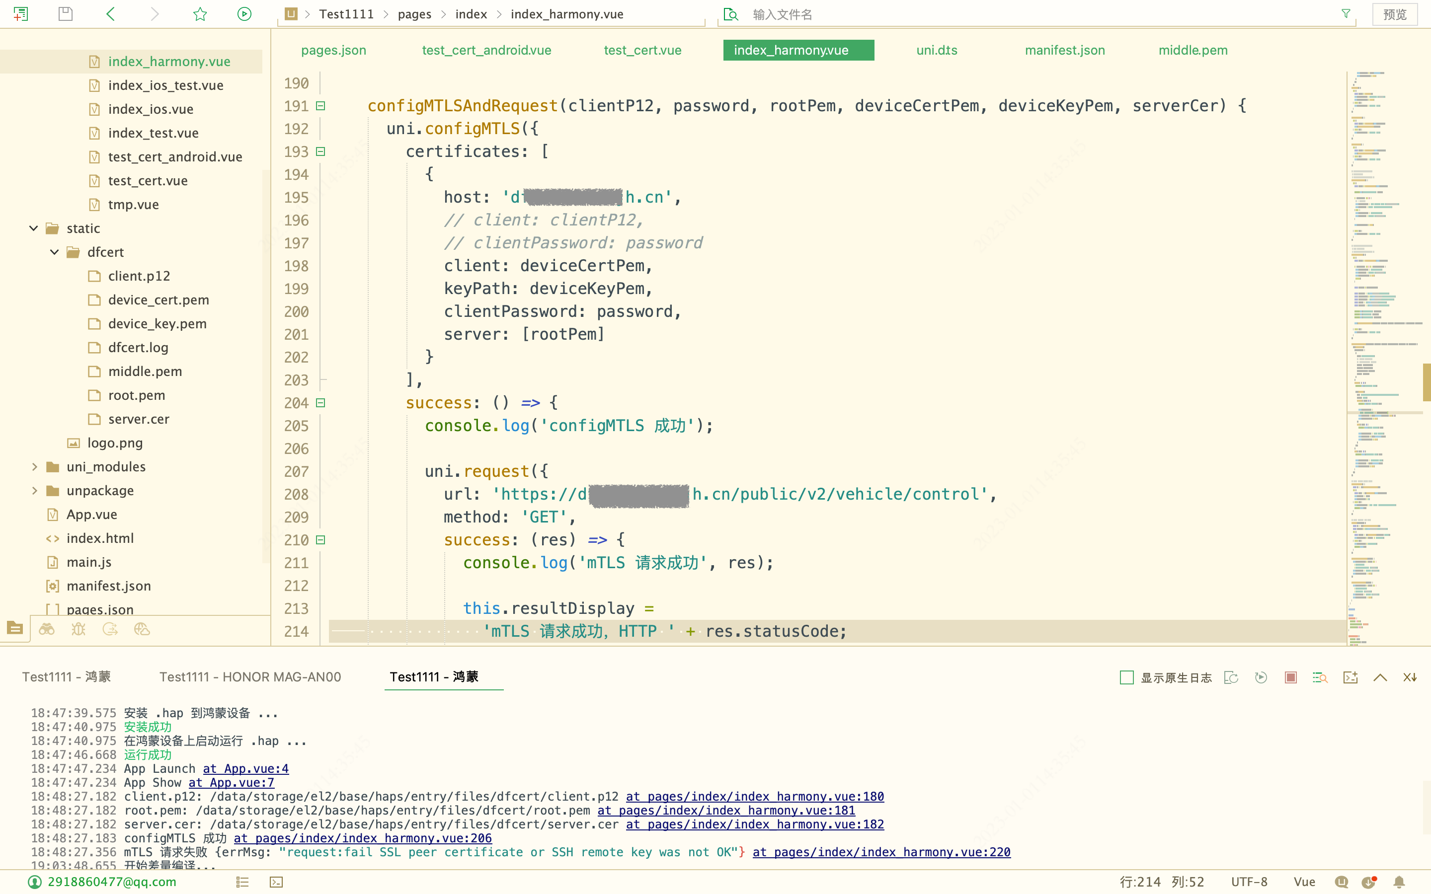Click the 预览 preview button
Viewport: 1431px width, 894px height.
pyautogui.click(x=1394, y=14)
